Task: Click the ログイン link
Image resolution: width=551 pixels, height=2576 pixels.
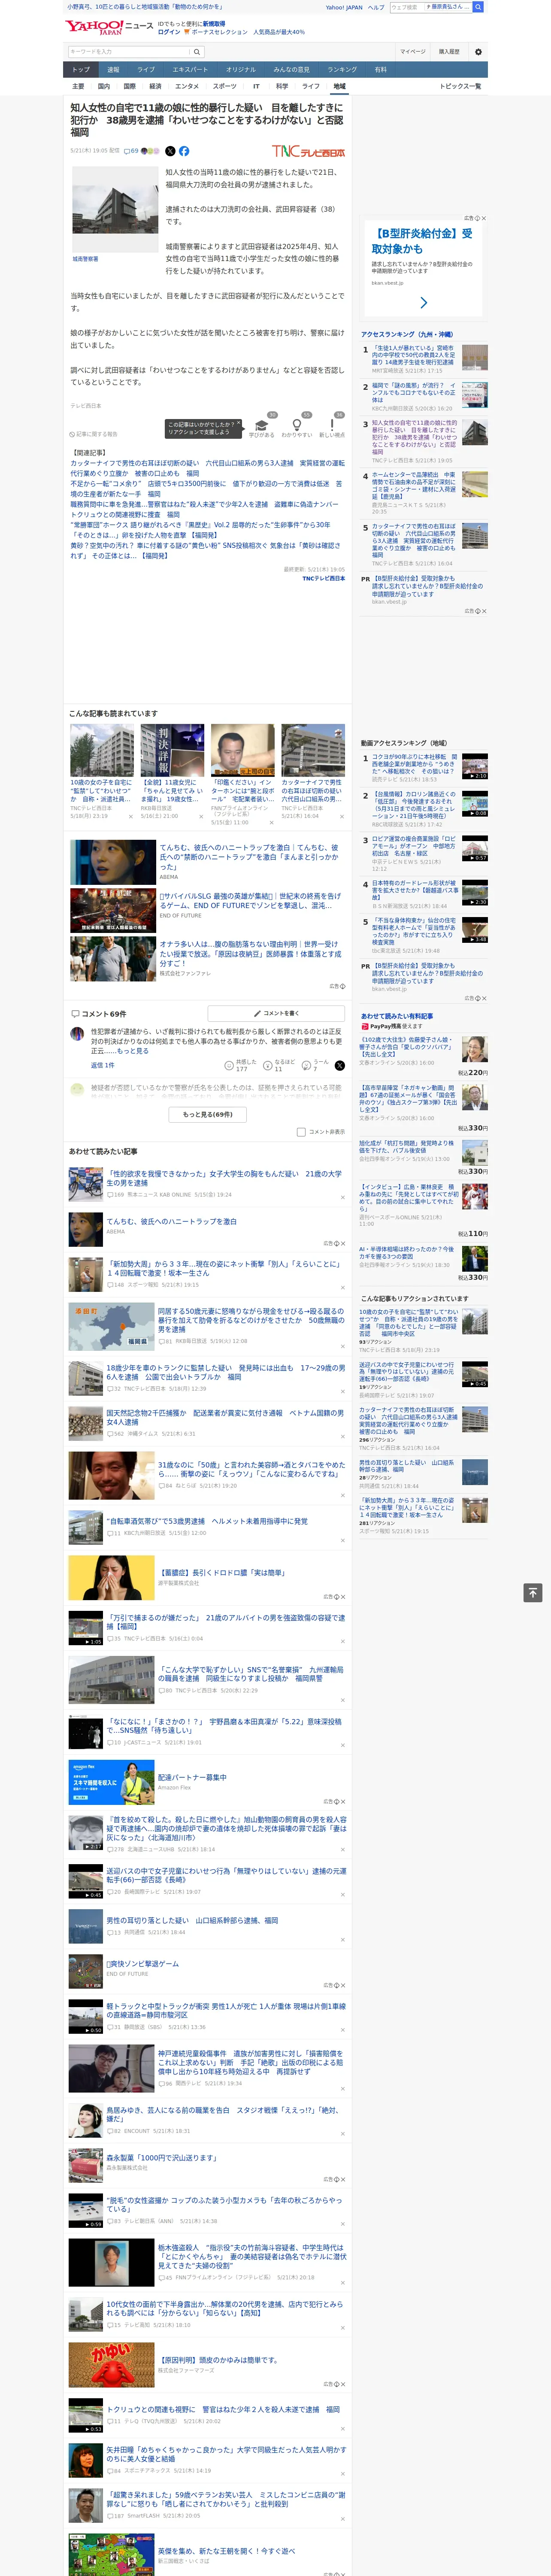Action: point(169,32)
